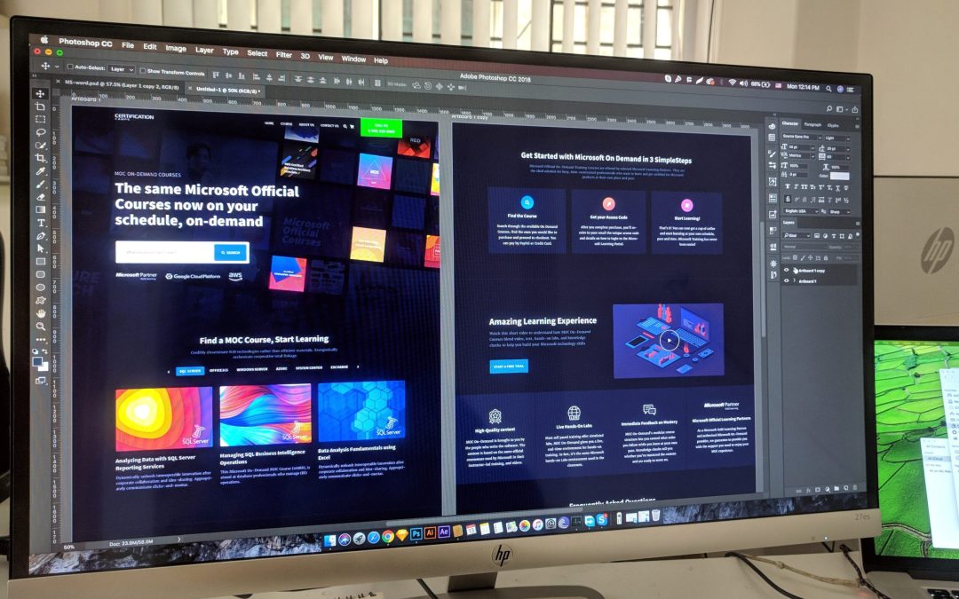
Task: Open Photoshop from the Dock
Action: (416, 533)
